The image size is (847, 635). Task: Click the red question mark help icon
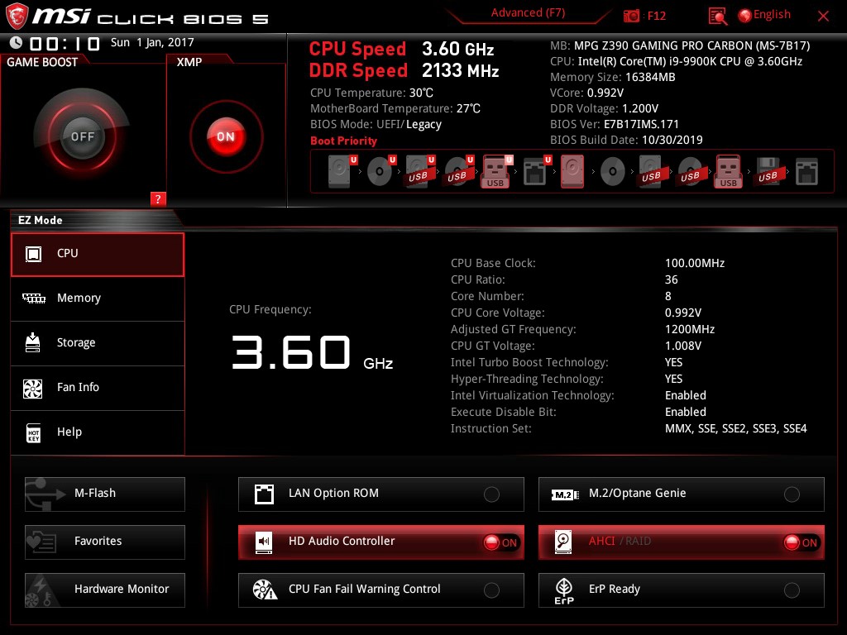(158, 198)
